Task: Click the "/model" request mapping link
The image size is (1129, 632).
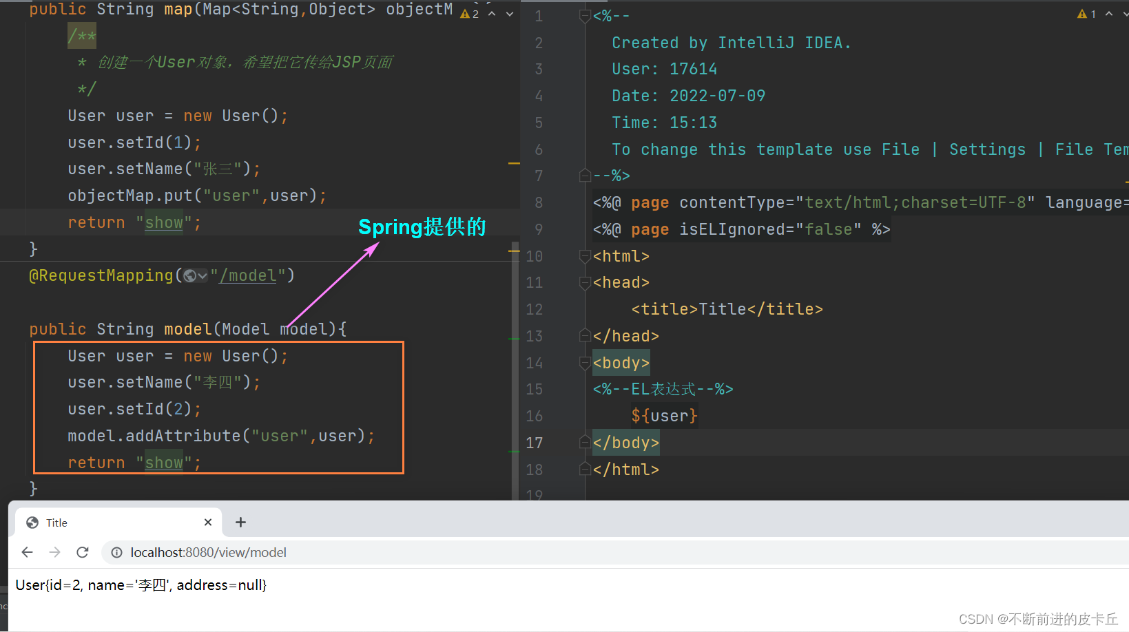Action: (248, 276)
